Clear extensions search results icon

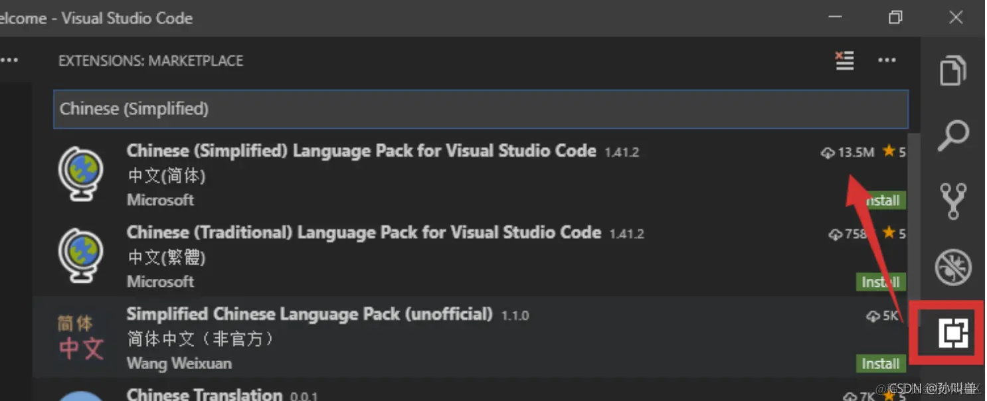[x=845, y=60]
